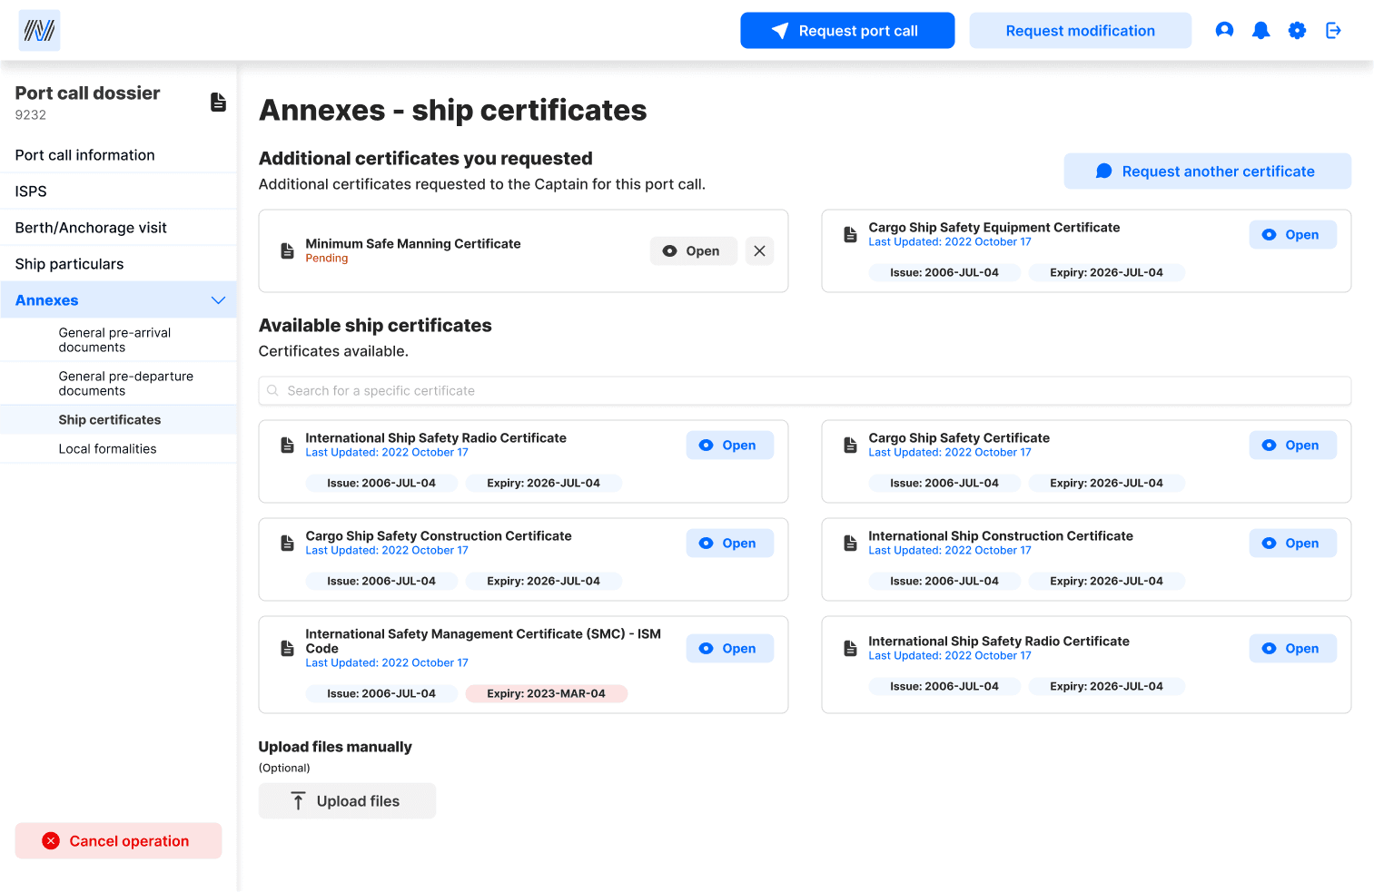Open notifications bell icon
The image size is (1374, 892).
click(1260, 30)
